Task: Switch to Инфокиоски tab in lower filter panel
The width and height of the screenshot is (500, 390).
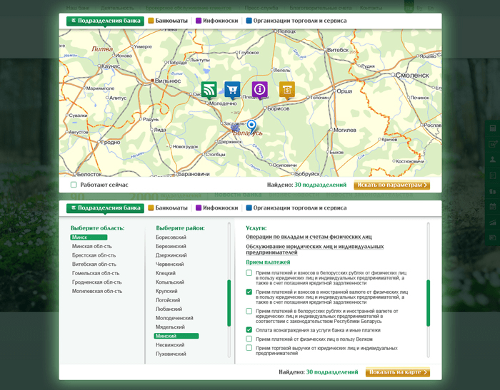Action: point(217,208)
